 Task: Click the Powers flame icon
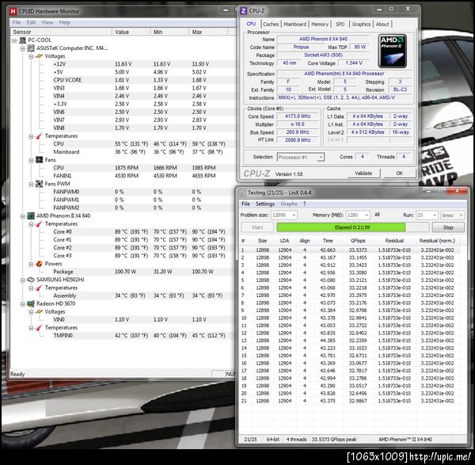coord(39,264)
